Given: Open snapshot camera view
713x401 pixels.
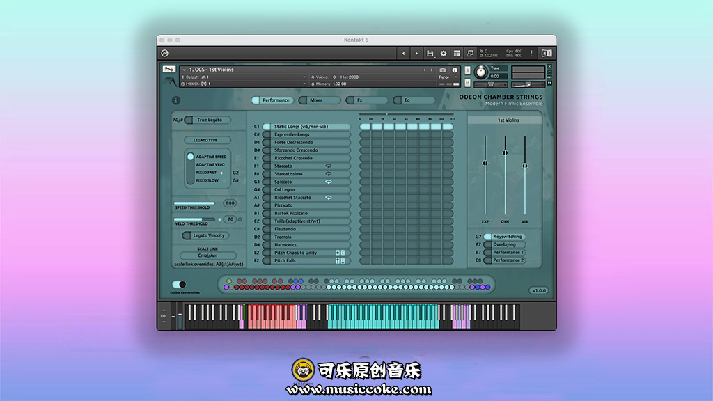Looking at the screenshot, I should coord(442,70).
